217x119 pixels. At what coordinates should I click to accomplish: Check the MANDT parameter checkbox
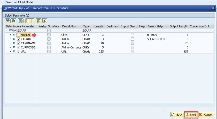tap(19, 35)
